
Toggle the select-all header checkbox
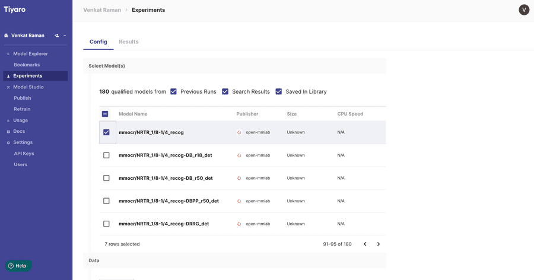pos(105,114)
